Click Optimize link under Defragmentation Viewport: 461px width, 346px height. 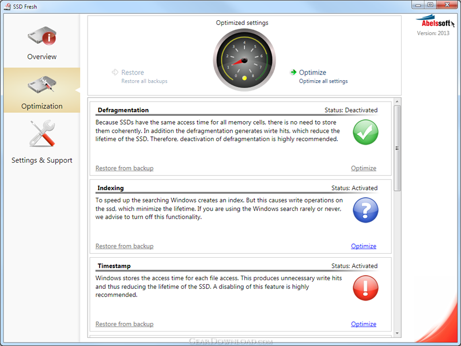click(x=364, y=168)
